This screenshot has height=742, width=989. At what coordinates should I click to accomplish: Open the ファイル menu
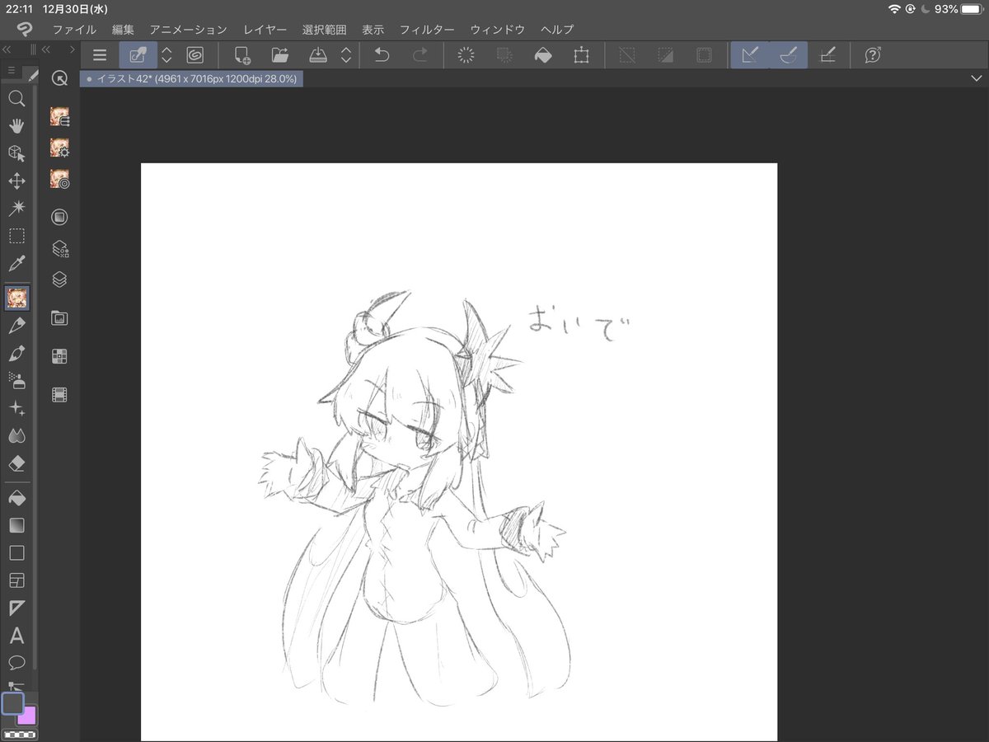pyautogui.click(x=74, y=29)
